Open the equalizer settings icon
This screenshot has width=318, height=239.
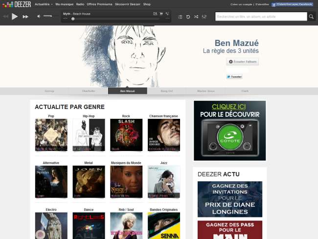click(x=204, y=17)
